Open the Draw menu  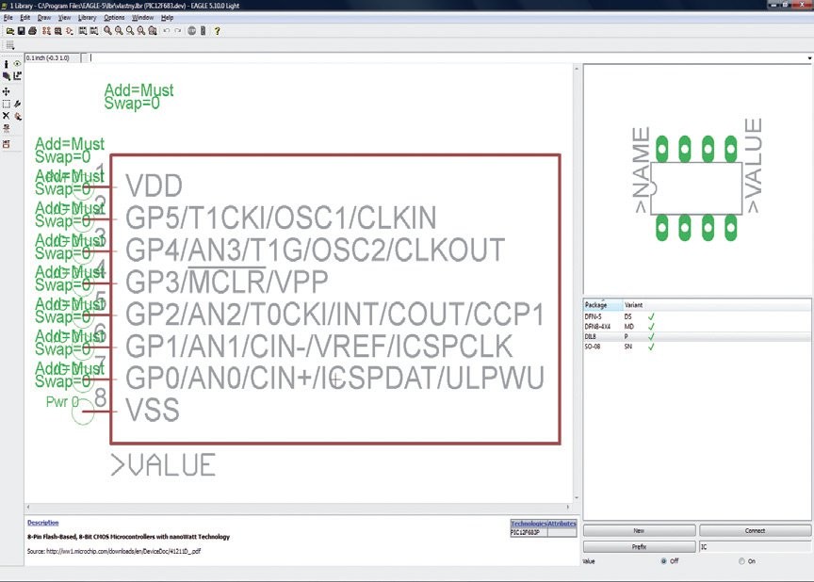tap(44, 18)
